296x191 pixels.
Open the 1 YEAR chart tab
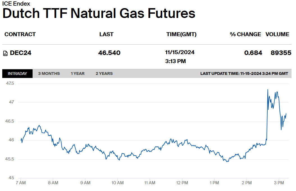[x=78, y=73]
